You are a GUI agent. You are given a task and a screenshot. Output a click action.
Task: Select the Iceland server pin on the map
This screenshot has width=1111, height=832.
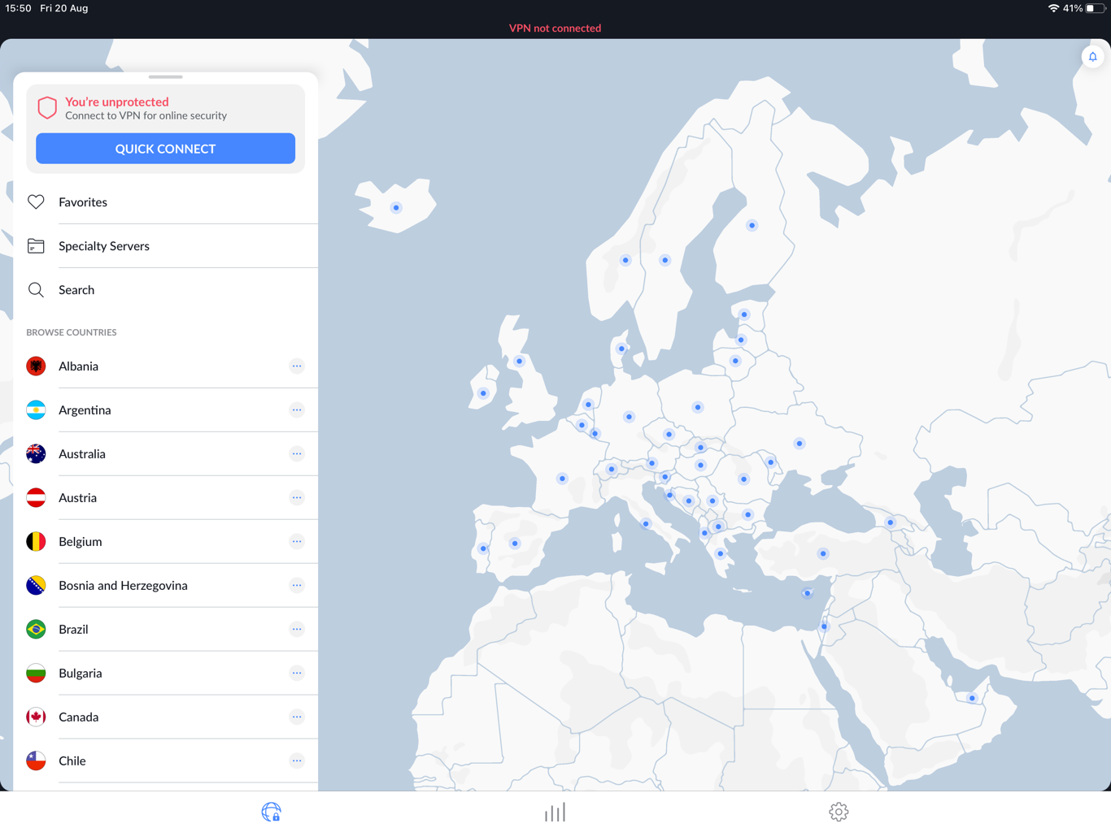395,207
